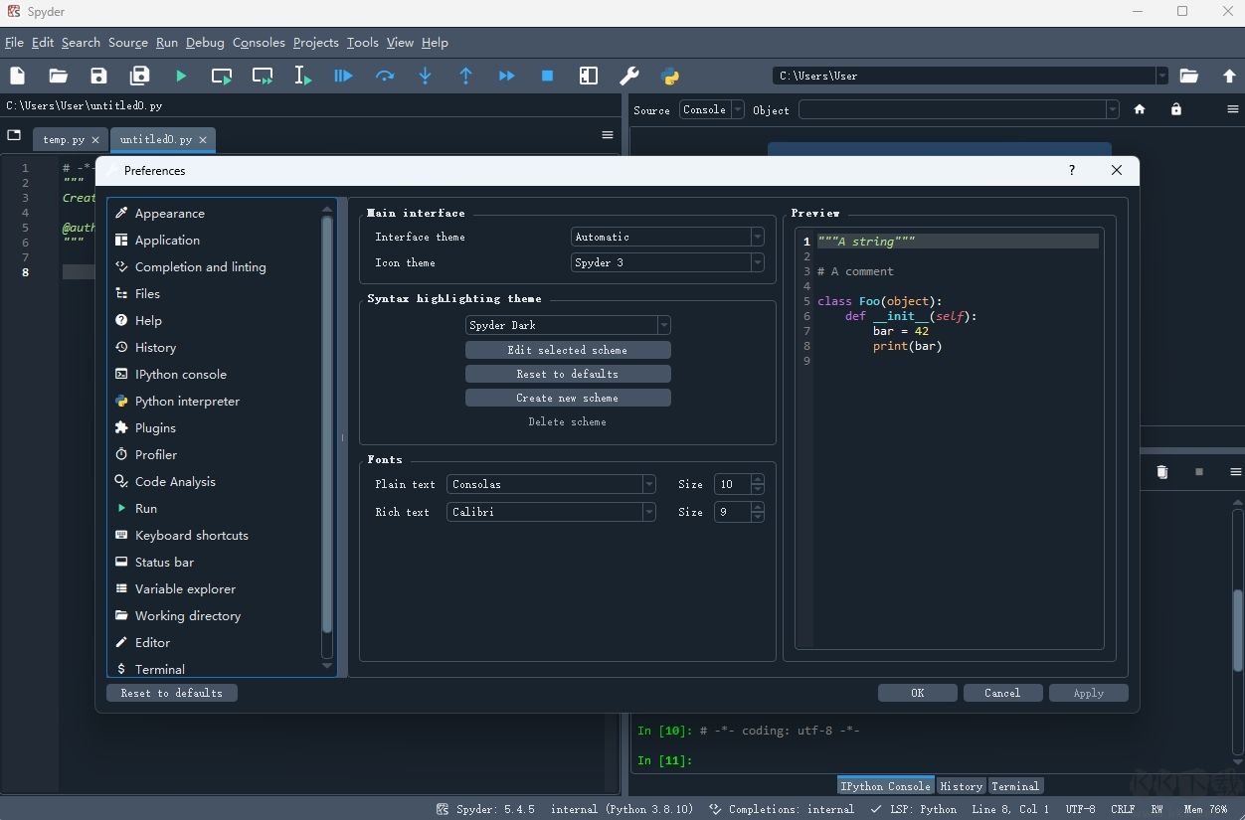
Task: Increase the Plain text font size
Action: 758,480
